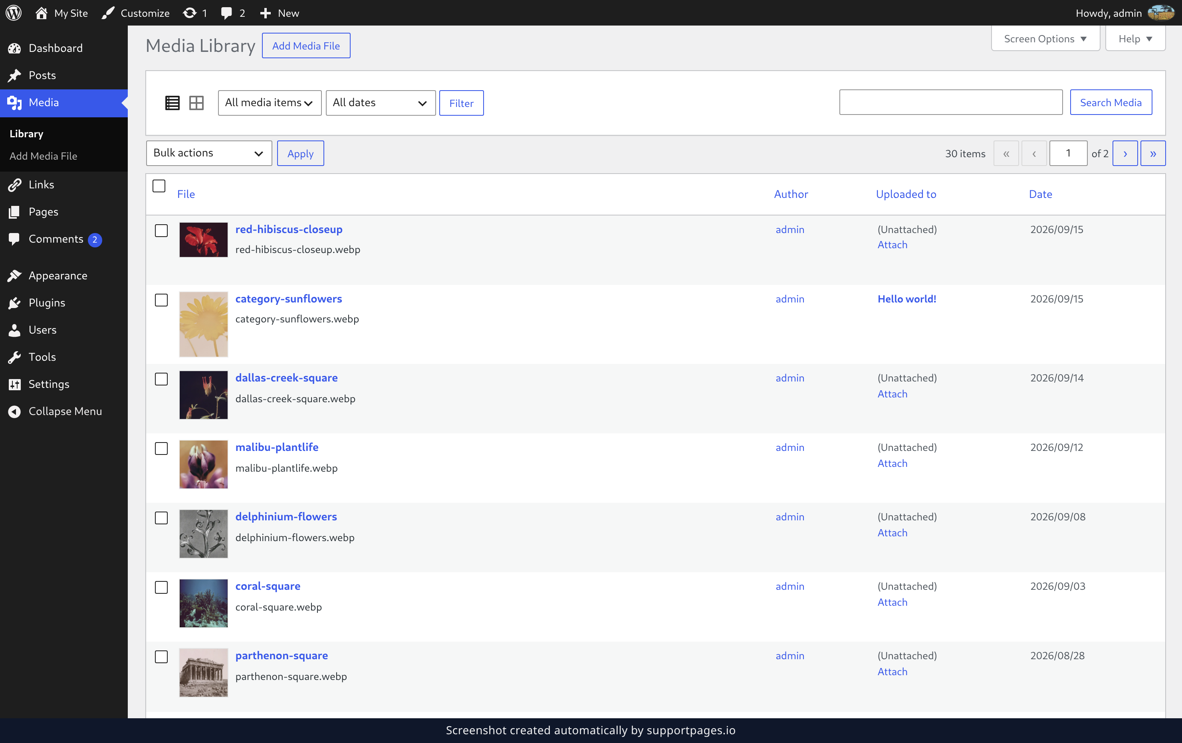The image size is (1182, 743).
Task: Check the red-hibiscus-closeup row checkbox
Action: tap(161, 231)
